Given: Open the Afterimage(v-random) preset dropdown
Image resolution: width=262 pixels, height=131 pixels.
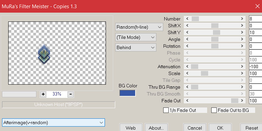Looking at the screenshot, I should pyautogui.click(x=53, y=123).
